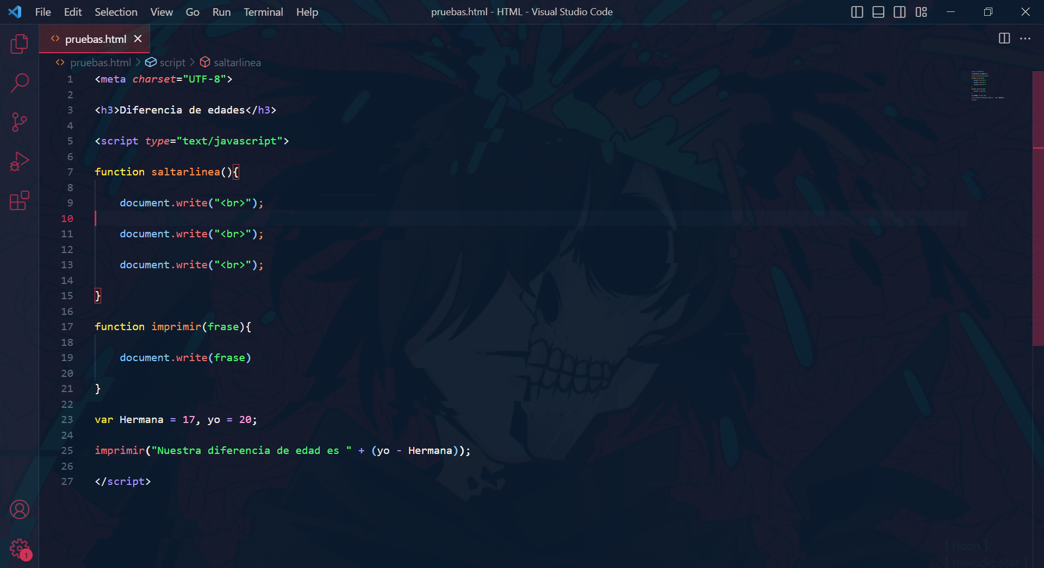The width and height of the screenshot is (1044, 568).
Task: Open the Help menu
Action: [x=307, y=12]
